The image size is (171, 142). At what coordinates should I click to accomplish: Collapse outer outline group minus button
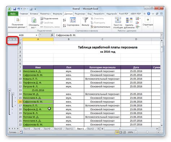coord(10,90)
